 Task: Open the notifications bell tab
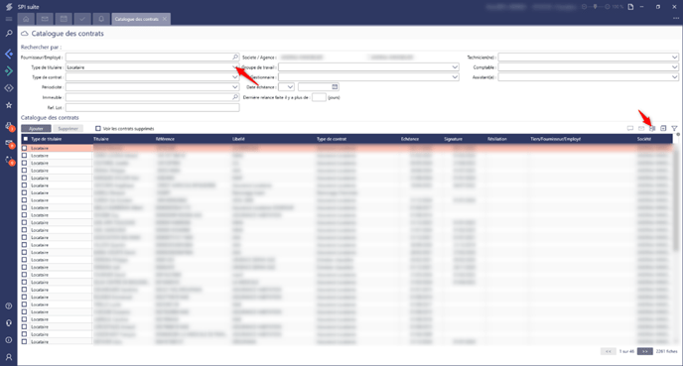pyautogui.click(x=101, y=19)
